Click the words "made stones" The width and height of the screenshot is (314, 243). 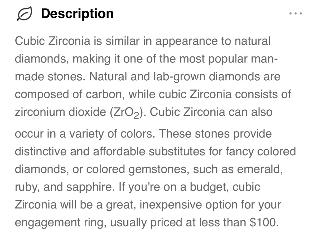(49, 77)
